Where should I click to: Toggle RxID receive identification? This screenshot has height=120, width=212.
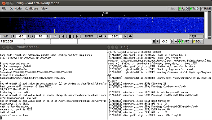[184, 9]
